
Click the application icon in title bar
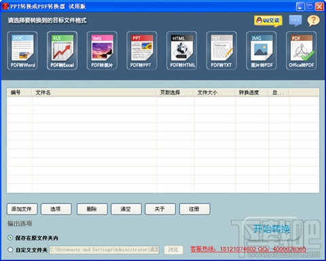[x=5, y=6]
